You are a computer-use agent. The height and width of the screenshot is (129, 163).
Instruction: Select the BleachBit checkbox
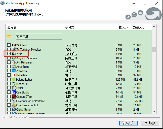coord(9,83)
